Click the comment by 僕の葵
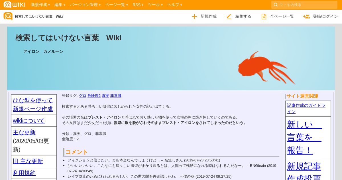342x180 pixels. tap(149, 177)
